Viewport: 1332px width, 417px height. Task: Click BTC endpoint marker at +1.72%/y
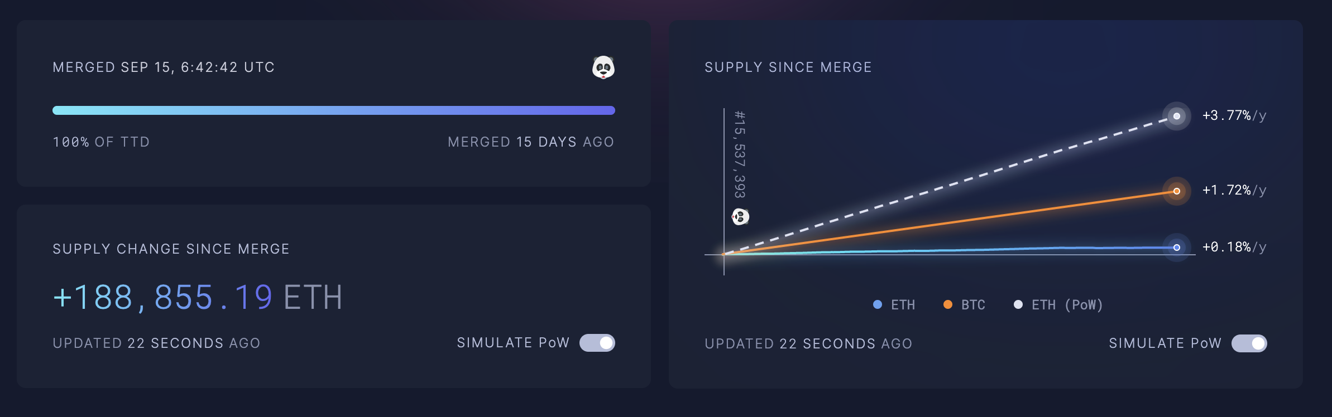point(1176,191)
